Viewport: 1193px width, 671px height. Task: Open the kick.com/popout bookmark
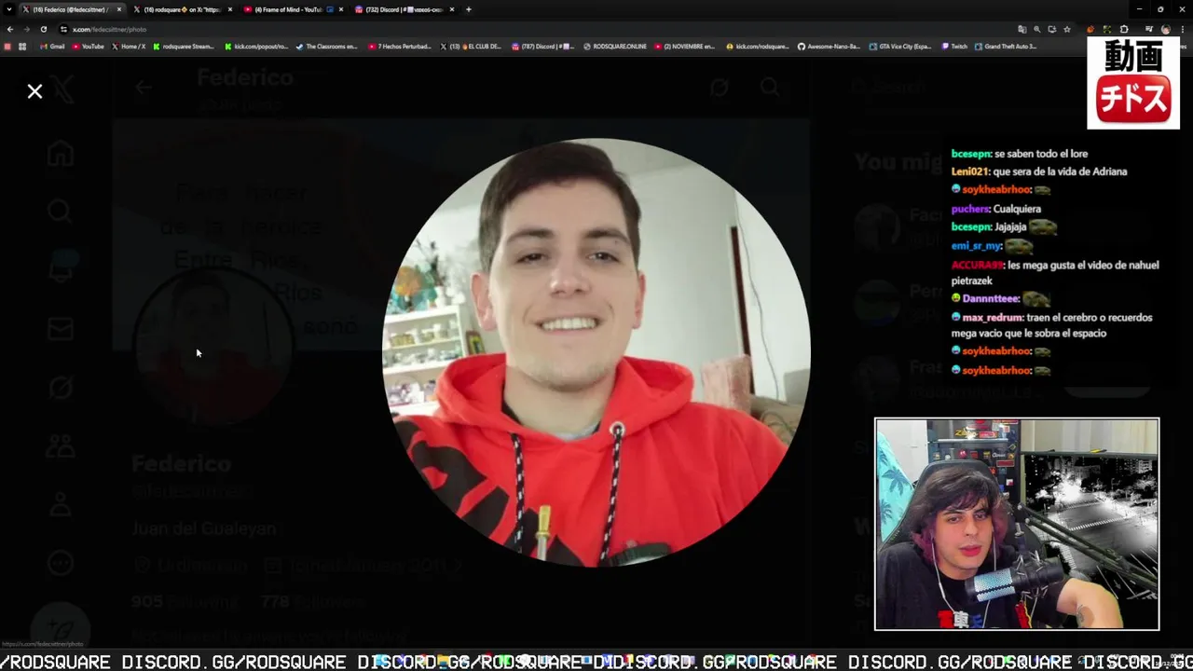tap(256, 47)
